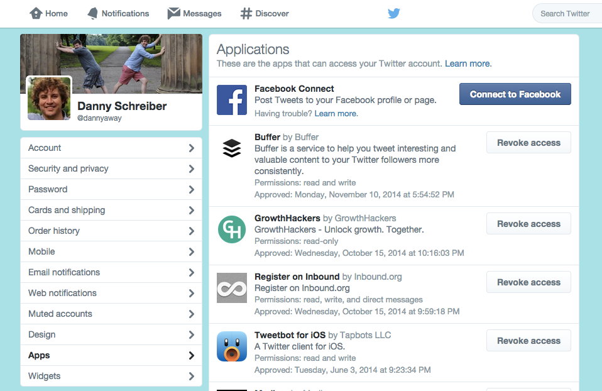Viewport: 602px width, 391px height.
Task: Click the Widgets row chevron
Action: click(192, 376)
